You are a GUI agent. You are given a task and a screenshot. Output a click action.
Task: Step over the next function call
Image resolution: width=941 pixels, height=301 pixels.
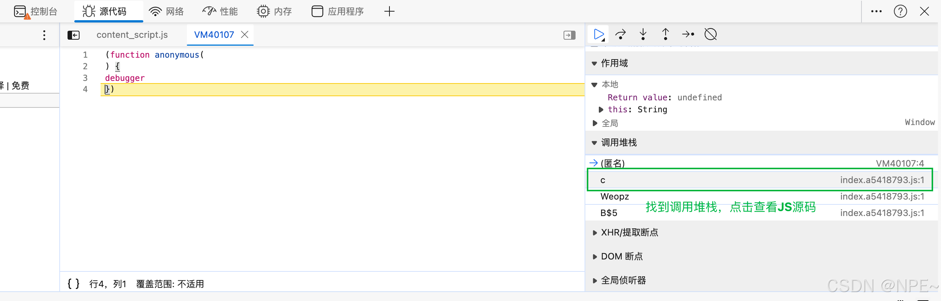click(x=621, y=34)
